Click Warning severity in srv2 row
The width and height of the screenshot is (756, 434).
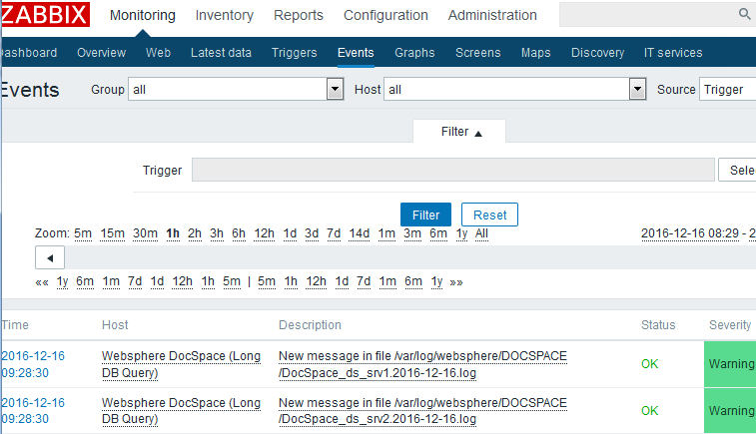coord(731,411)
